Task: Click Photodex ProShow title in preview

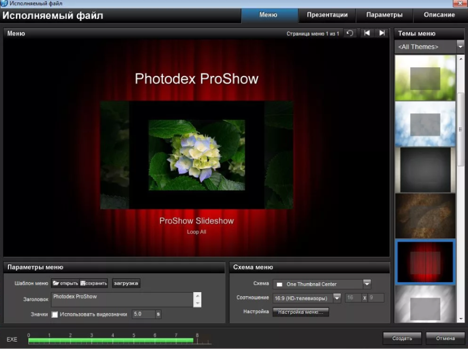Action: tap(197, 79)
